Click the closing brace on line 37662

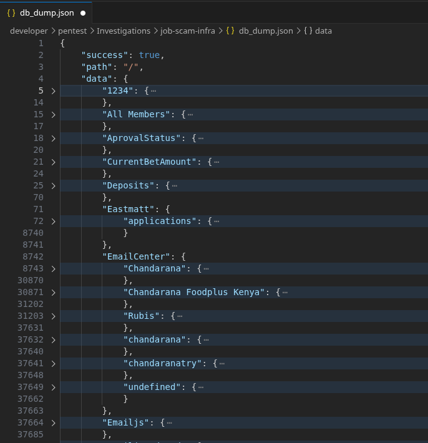[125, 399]
